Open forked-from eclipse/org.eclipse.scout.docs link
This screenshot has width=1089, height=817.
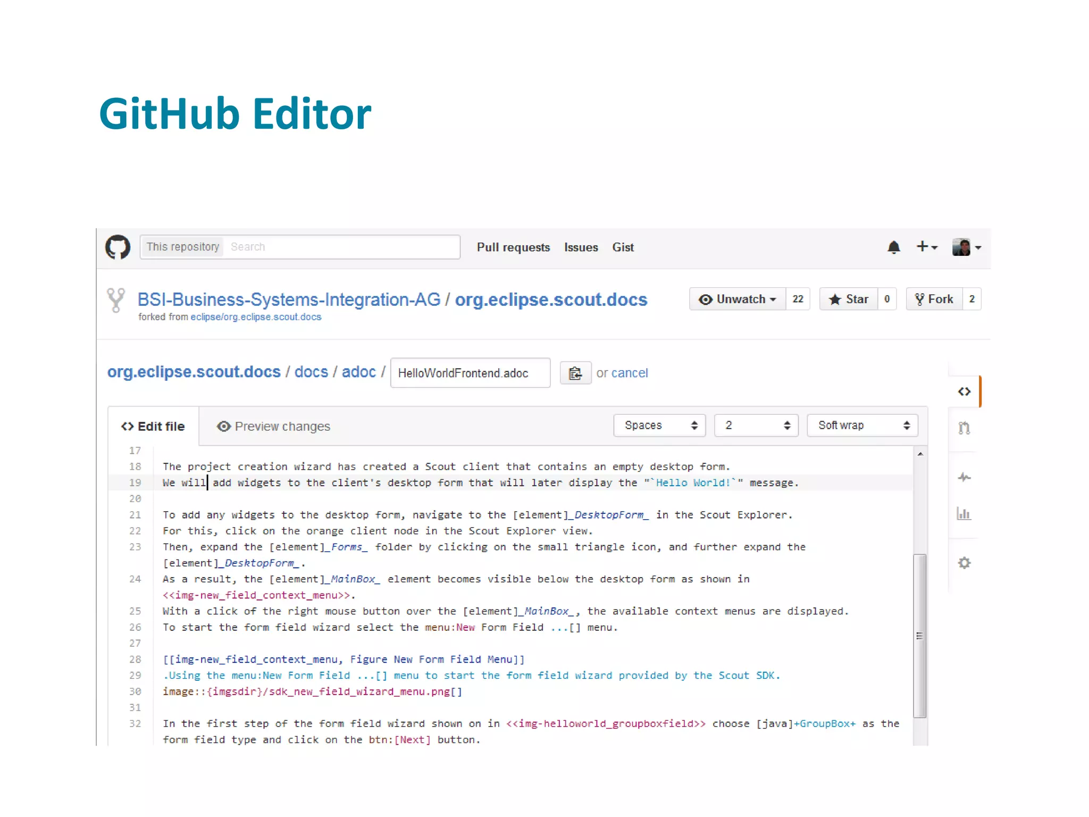click(x=256, y=317)
